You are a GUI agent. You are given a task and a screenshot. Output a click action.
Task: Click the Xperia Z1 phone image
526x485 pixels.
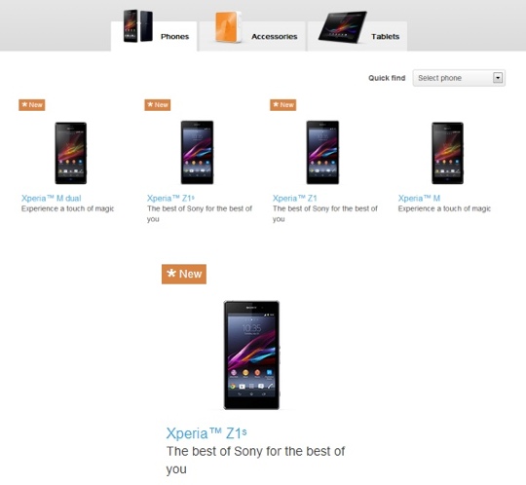click(x=322, y=152)
